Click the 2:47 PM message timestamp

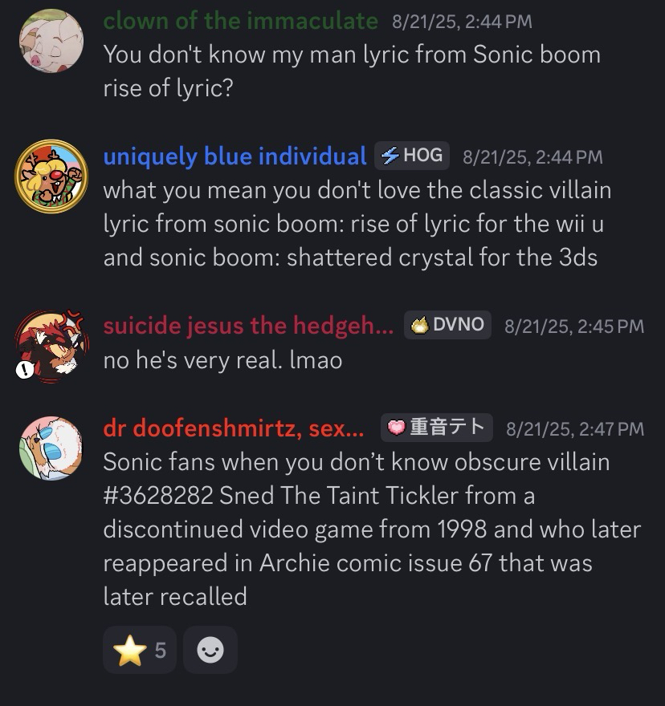point(574,429)
